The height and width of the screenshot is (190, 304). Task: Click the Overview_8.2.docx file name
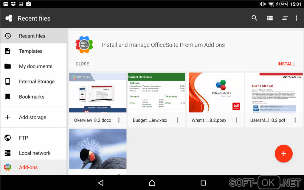(92, 120)
